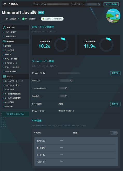The height and width of the screenshot is (171, 123).
Task: Click 変更する next to ゲームサーバー名
Action: pos(115,73)
